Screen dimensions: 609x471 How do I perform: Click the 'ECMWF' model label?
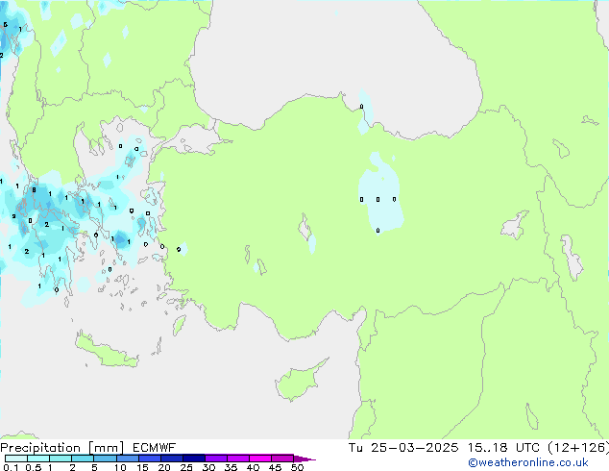(x=155, y=448)
